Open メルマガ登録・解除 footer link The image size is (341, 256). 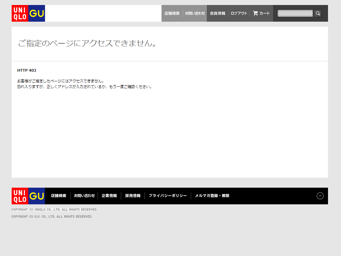click(x=212, y=196)
